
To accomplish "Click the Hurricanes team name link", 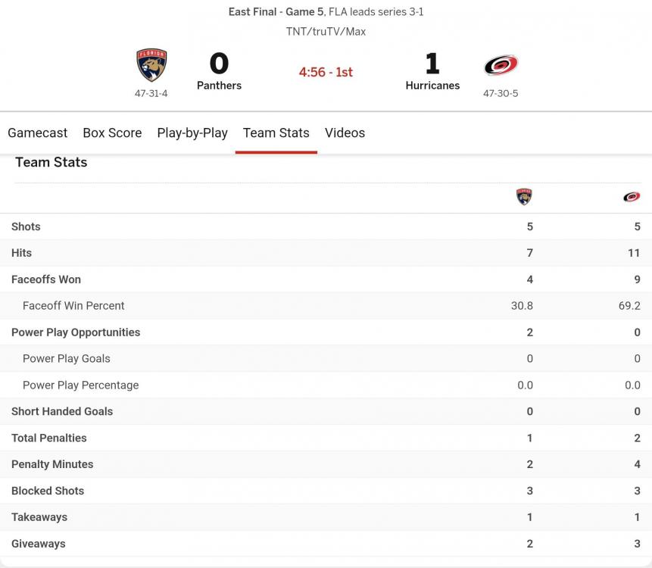I will point(432,86).
